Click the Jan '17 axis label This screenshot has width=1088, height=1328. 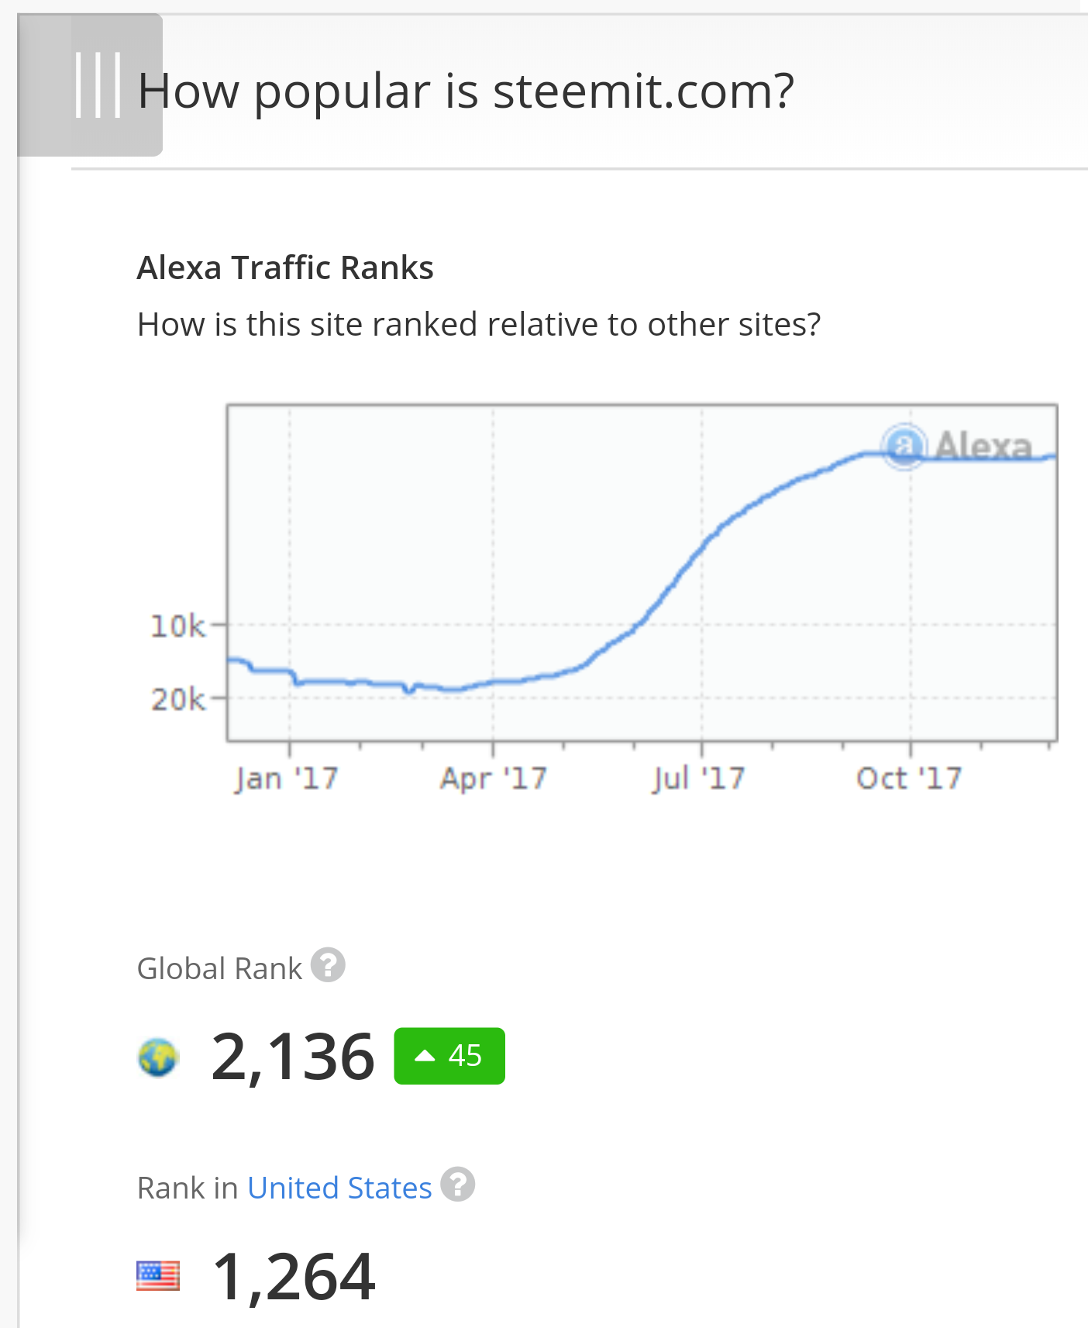[287, 778]
